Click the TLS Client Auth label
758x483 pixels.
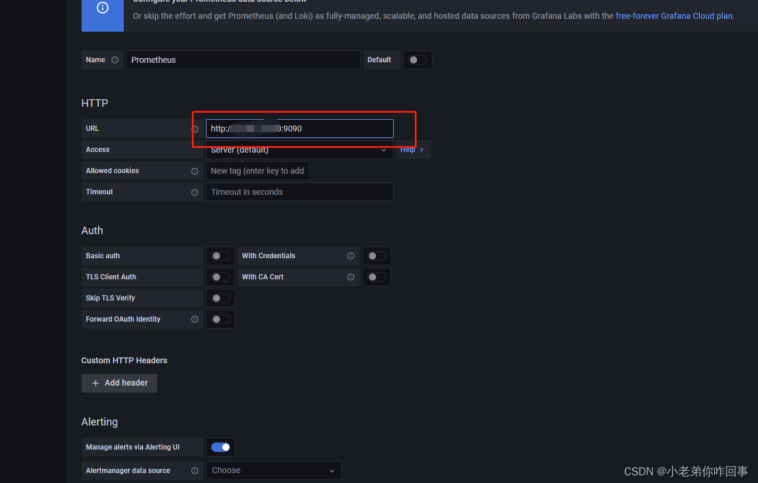coord(111,277)
